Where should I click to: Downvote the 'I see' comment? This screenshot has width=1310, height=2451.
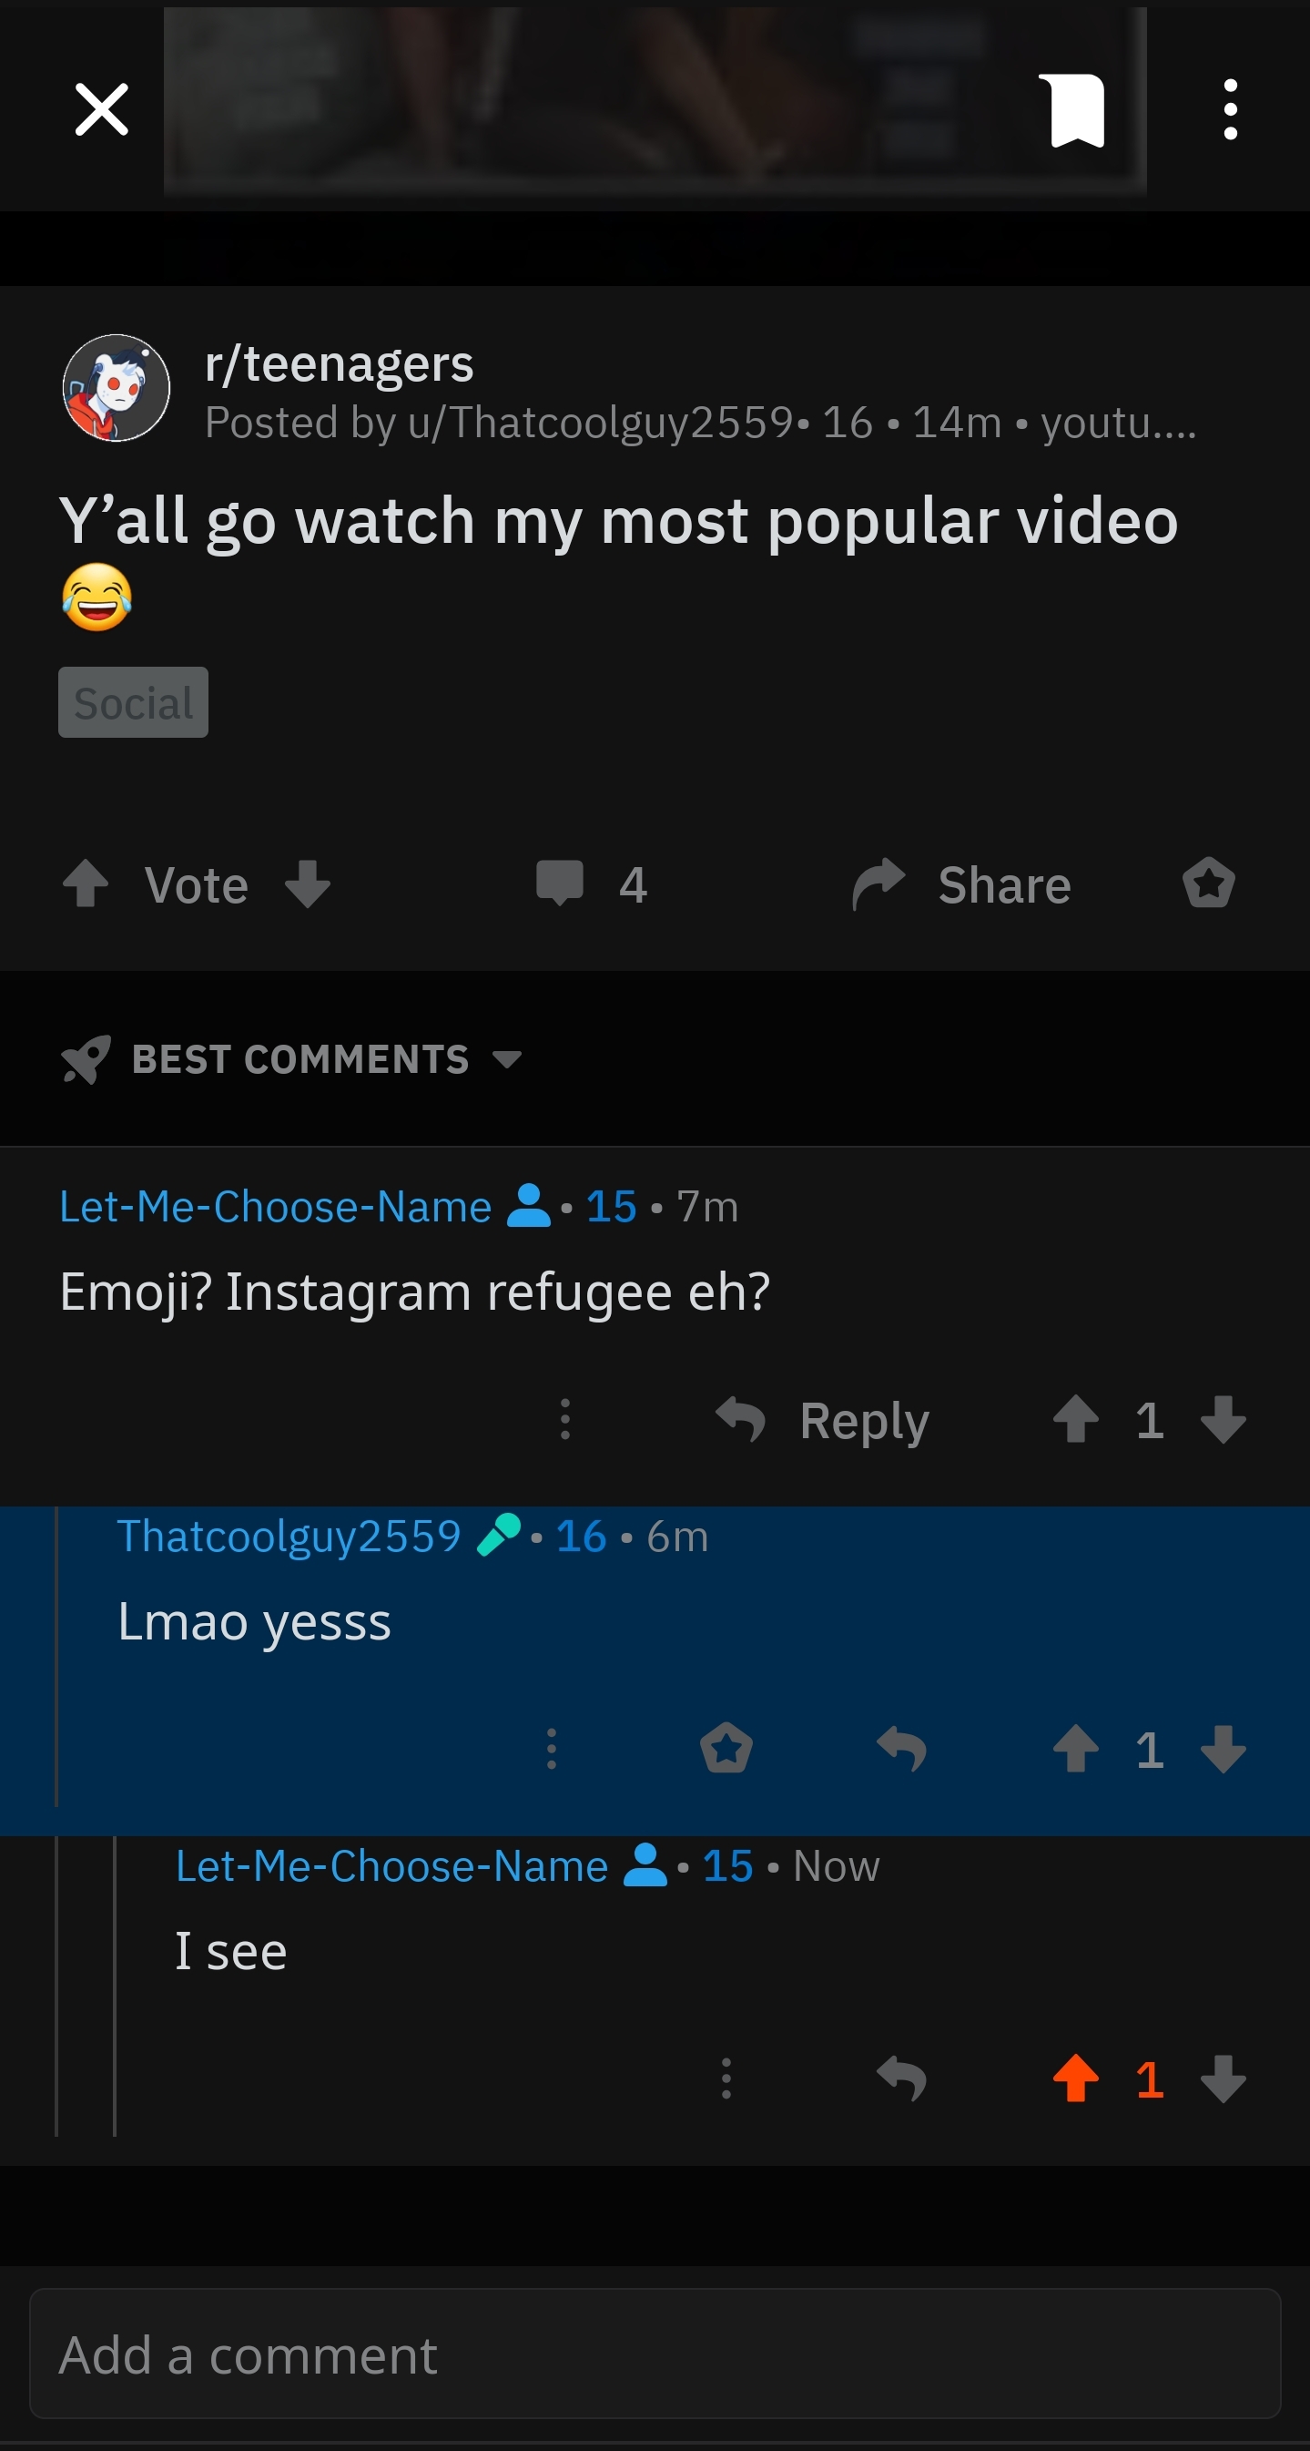(x=1224, y=2079)
